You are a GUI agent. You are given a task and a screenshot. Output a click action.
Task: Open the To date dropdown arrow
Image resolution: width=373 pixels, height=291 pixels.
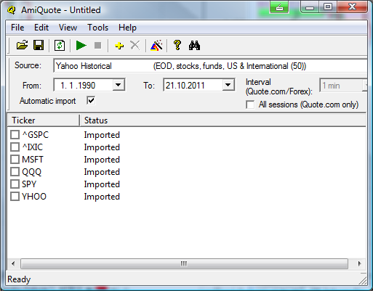click(228, 85)
